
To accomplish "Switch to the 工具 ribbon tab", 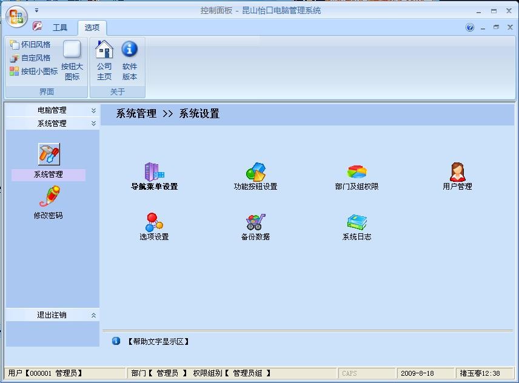I will 60,27.
